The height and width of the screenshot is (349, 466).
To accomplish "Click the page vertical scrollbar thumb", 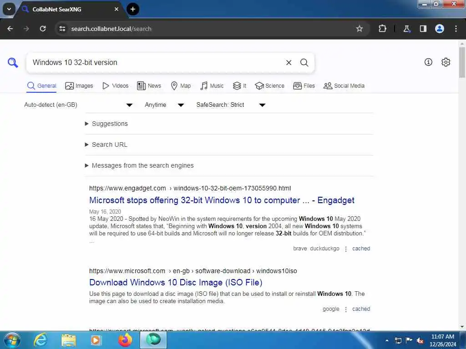I will (x=462, y=62).
